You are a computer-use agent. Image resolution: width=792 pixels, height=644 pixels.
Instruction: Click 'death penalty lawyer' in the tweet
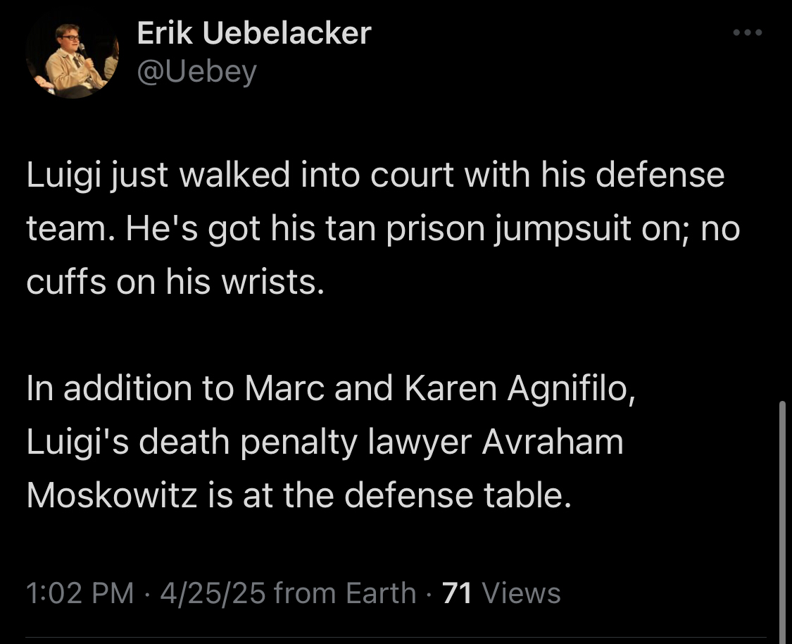coord(305,442)
